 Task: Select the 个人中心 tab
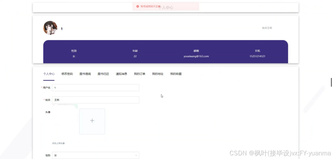(x=49, y=74)
